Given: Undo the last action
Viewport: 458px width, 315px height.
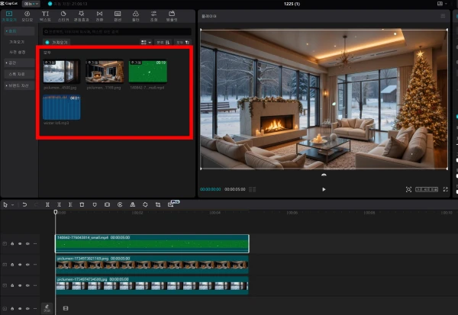Looking at the screenshot, I should click(x=24, y=205).
